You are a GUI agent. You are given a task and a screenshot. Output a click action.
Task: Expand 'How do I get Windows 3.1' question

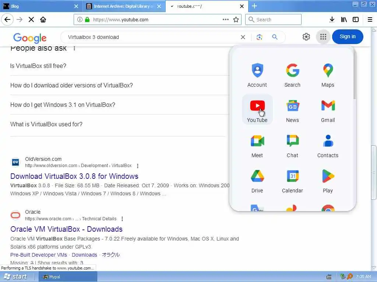point(118,105)
